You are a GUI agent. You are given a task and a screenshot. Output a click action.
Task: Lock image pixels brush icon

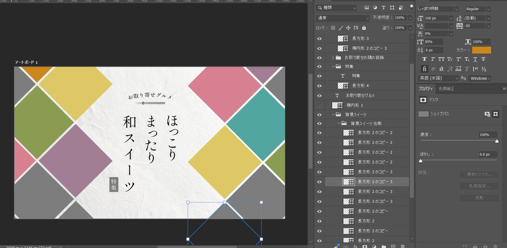pyautogui.click(x=341, y=28)
